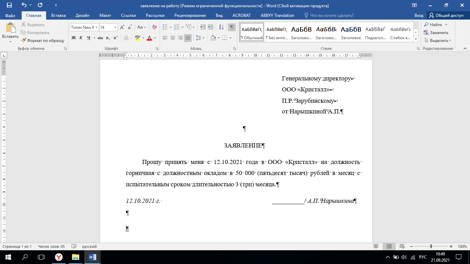Screen dimensions: 470x264
Task: Click Replace (Заменить)
Action: [436, 33]
